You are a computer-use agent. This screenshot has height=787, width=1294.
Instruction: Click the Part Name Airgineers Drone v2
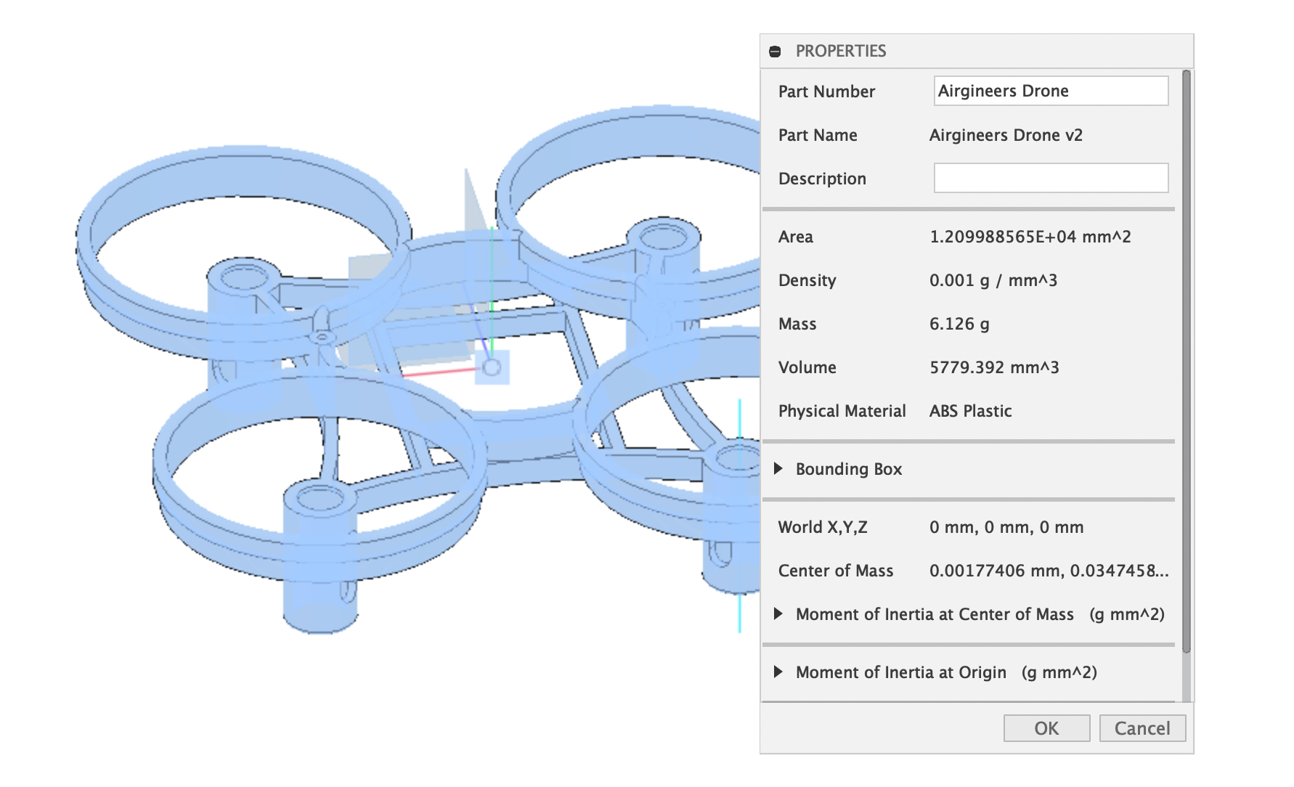coord(1006,135)
